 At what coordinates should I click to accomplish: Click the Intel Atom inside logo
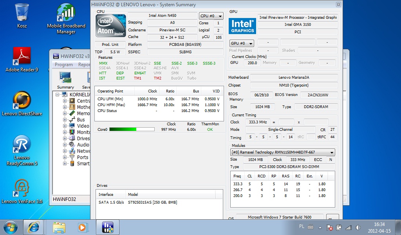110,25
